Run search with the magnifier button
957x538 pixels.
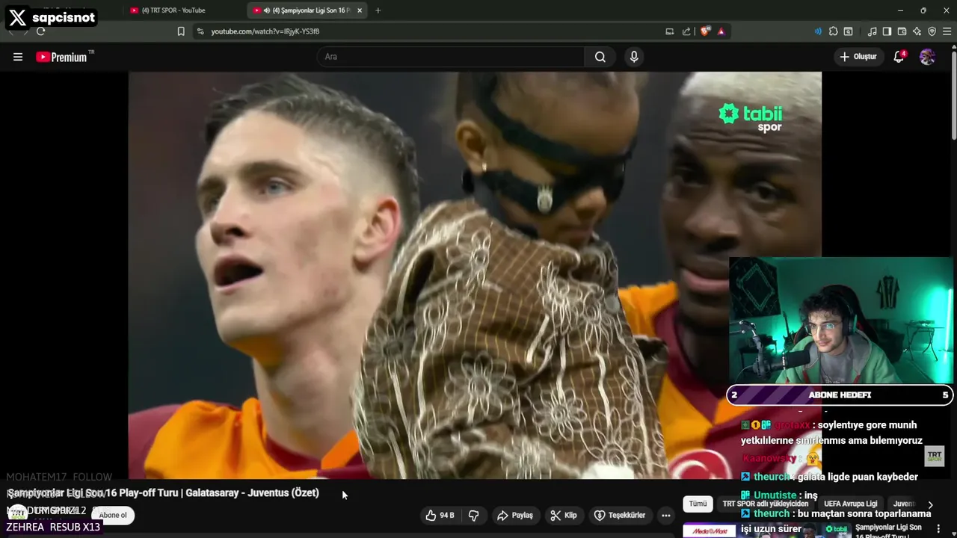tap(600, 57)
